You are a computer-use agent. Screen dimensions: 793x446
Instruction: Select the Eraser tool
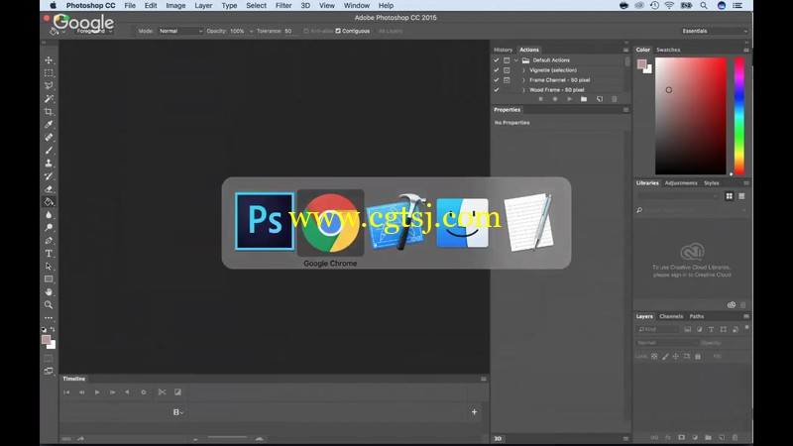(x=49, y=189)
